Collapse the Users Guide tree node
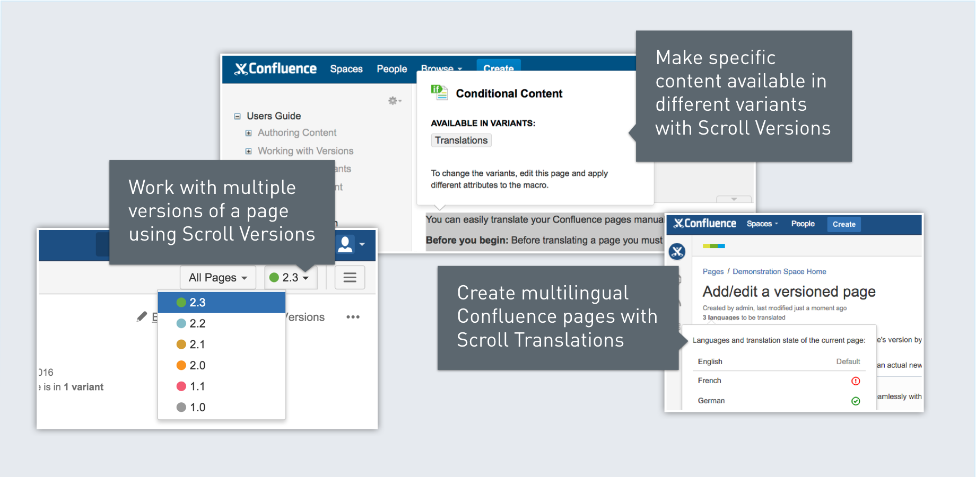Screen dimensions: 976x477 (237, 116)
